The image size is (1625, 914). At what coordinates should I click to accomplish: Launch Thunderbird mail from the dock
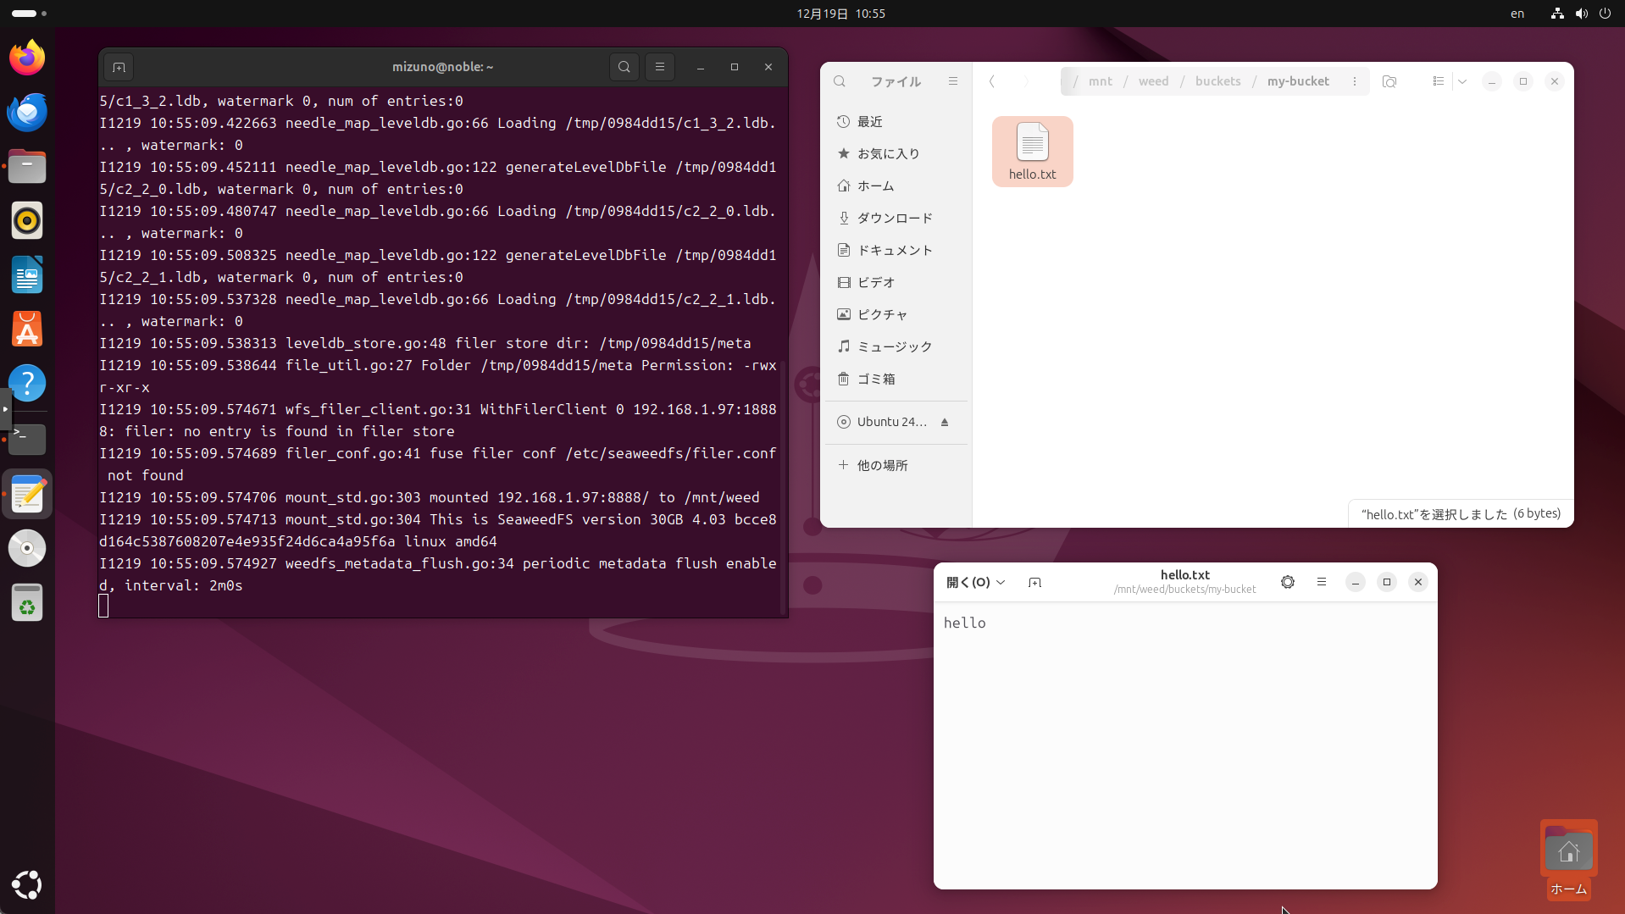click(27, 112)
